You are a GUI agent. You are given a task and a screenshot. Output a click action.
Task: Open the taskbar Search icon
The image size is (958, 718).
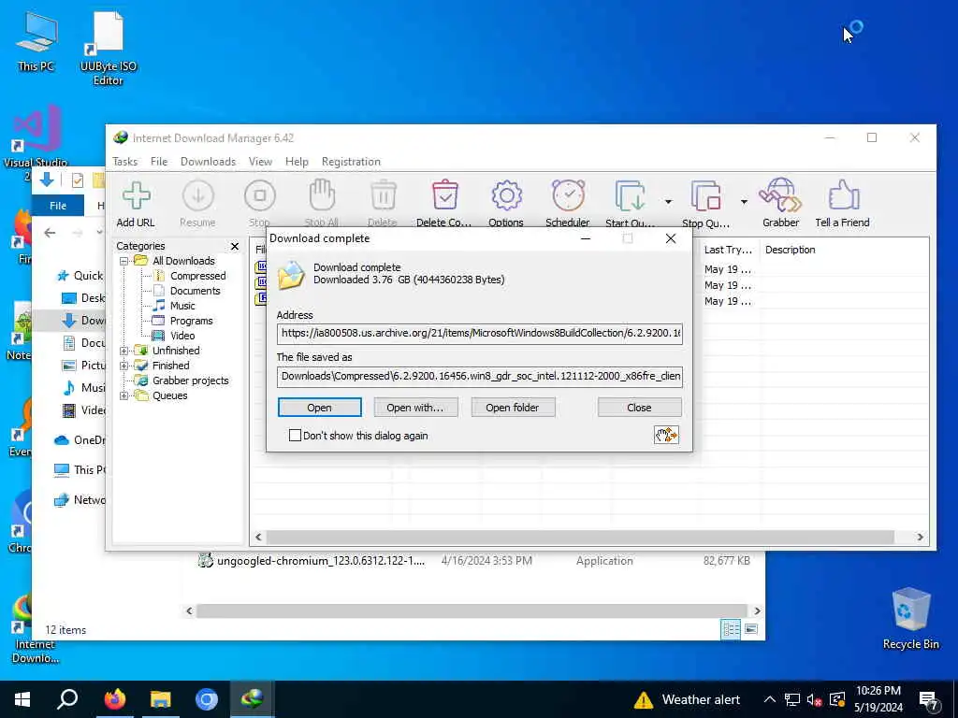click(67, 699)
